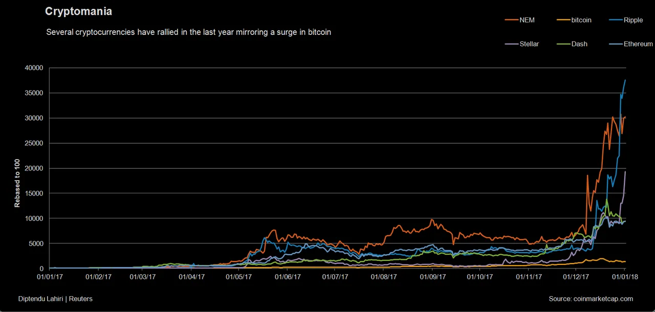
Task: Click the 20000 y-axis label
Action: [34, 168]
